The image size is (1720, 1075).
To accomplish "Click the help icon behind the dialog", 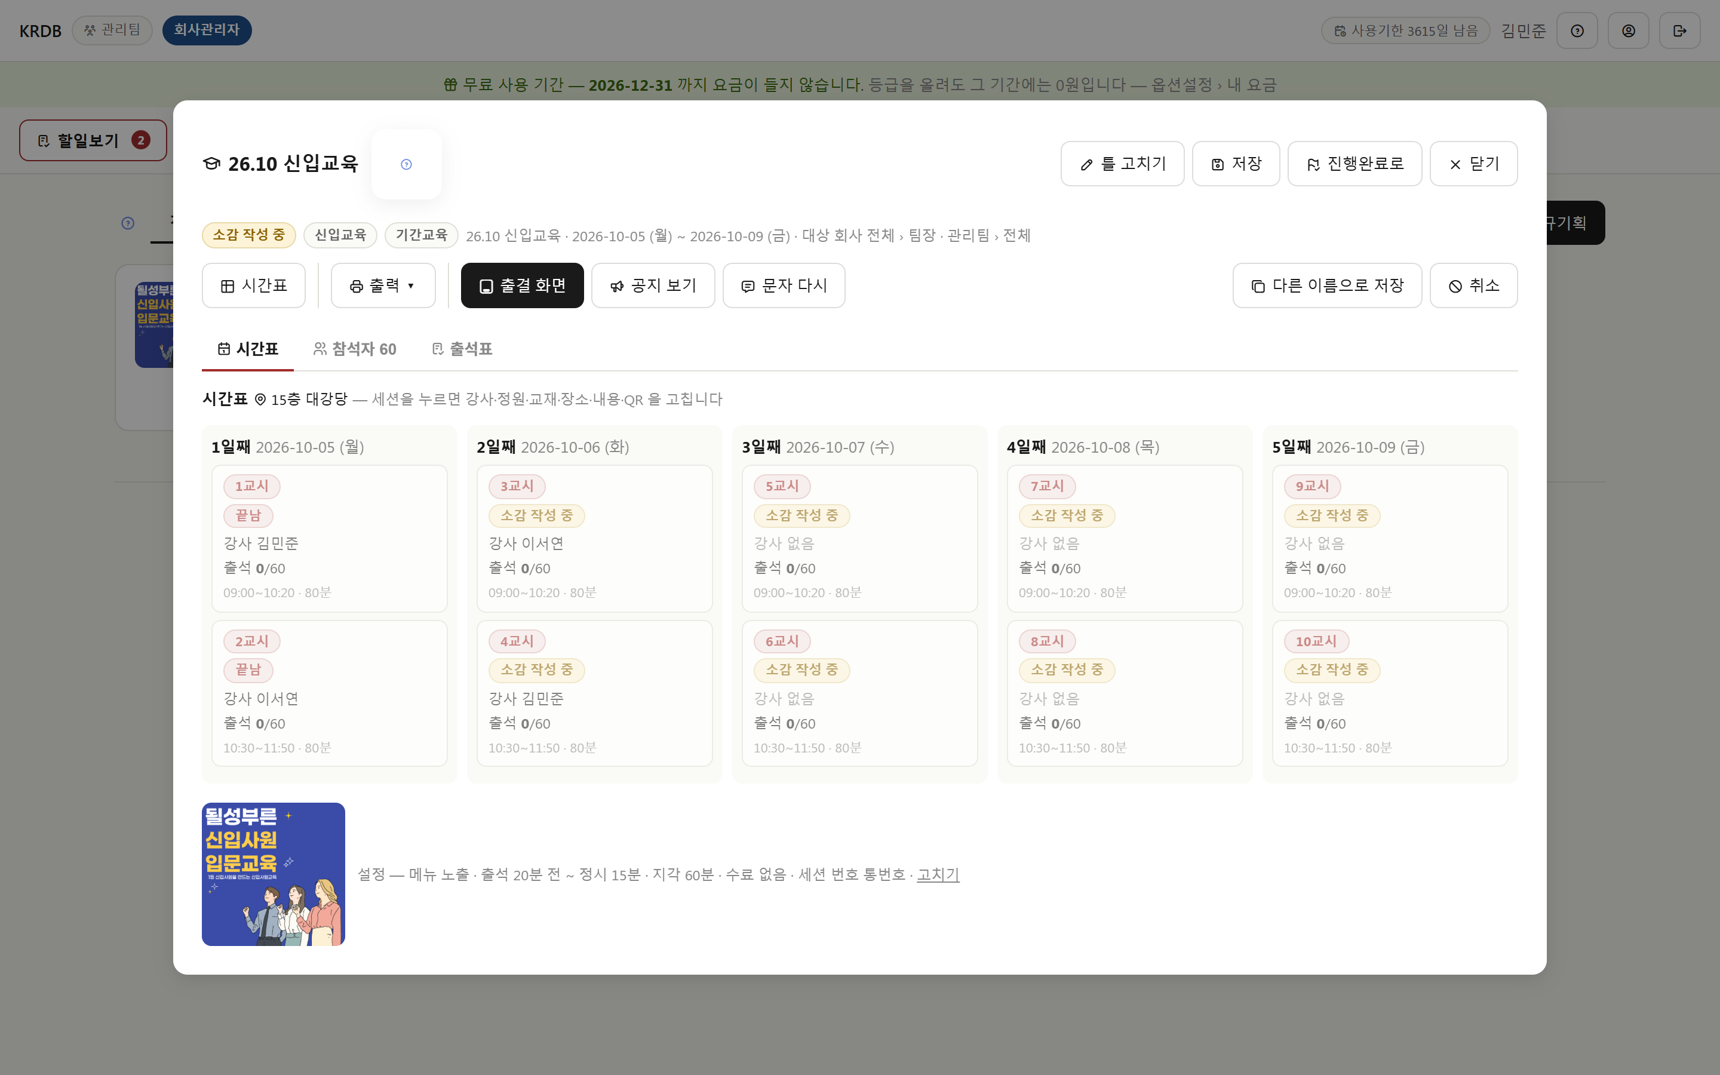I will click(x=128, y=223).
